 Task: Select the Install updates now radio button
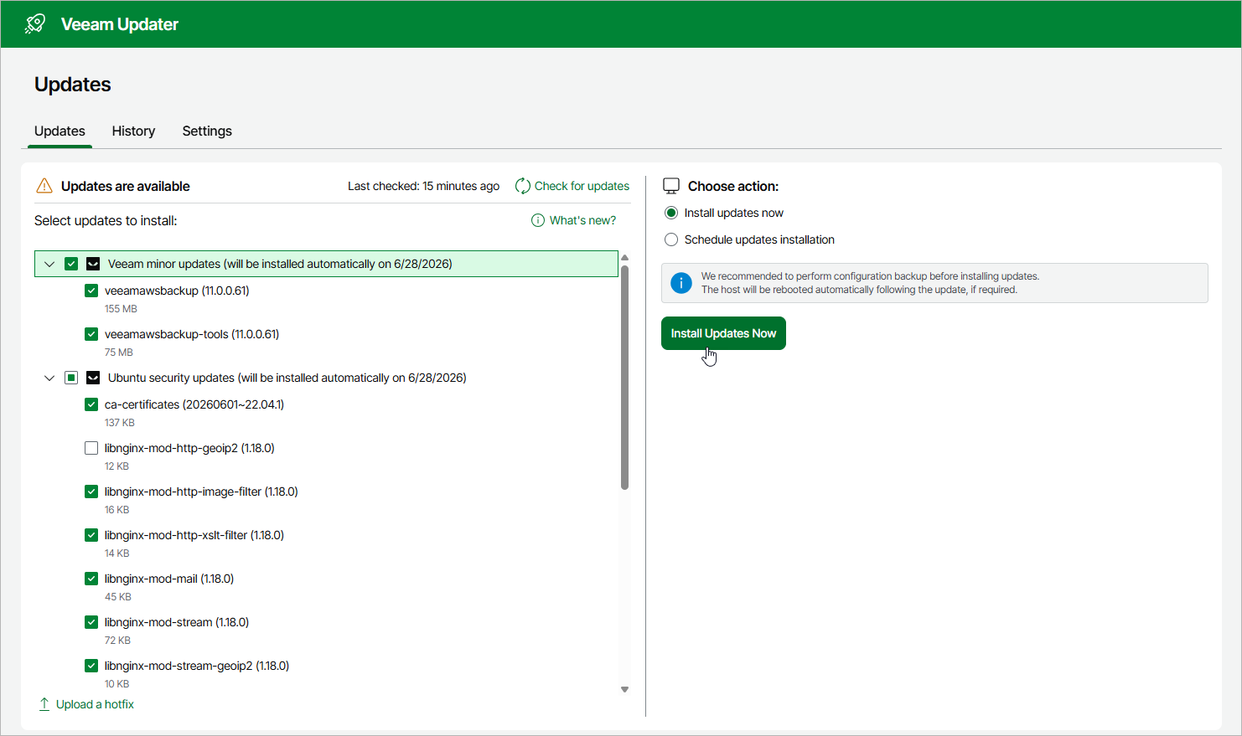tap(671, 213)
